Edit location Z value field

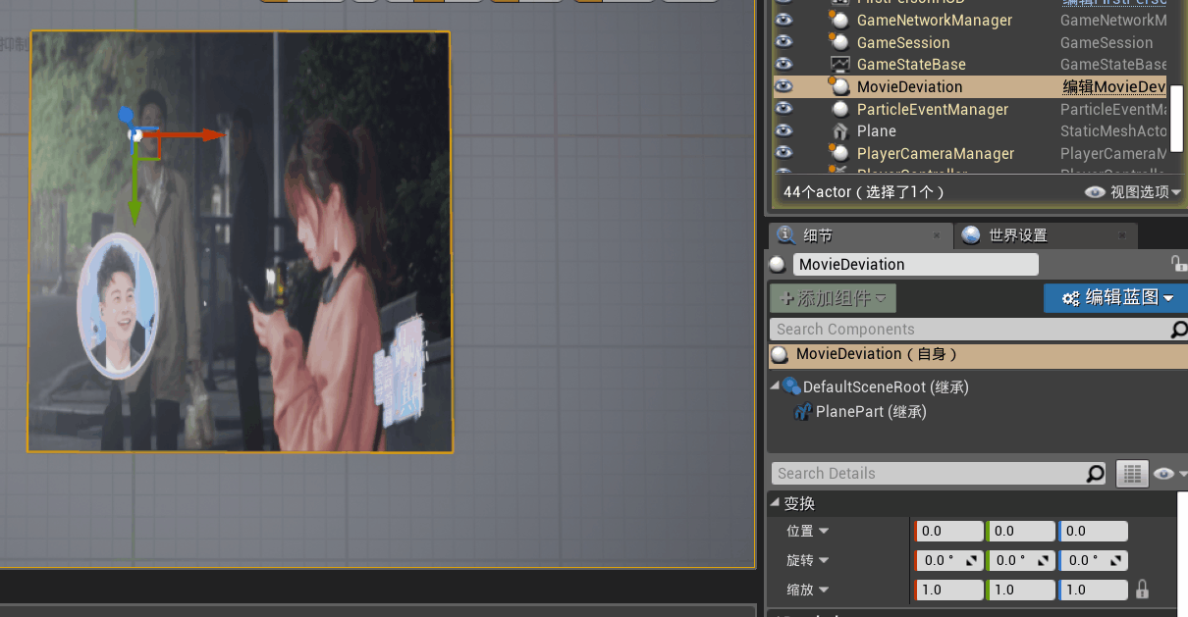[x=1094, y=531]
